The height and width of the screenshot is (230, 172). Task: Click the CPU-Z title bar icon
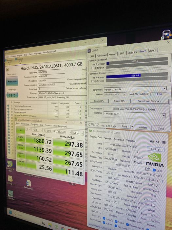coord(89,51)
